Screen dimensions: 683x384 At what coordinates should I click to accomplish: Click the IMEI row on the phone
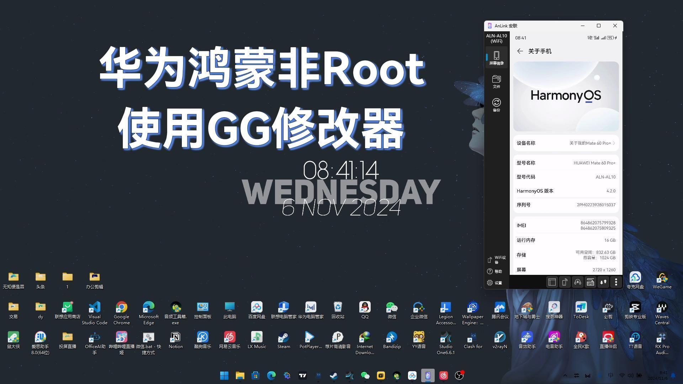tap(566, 225)
